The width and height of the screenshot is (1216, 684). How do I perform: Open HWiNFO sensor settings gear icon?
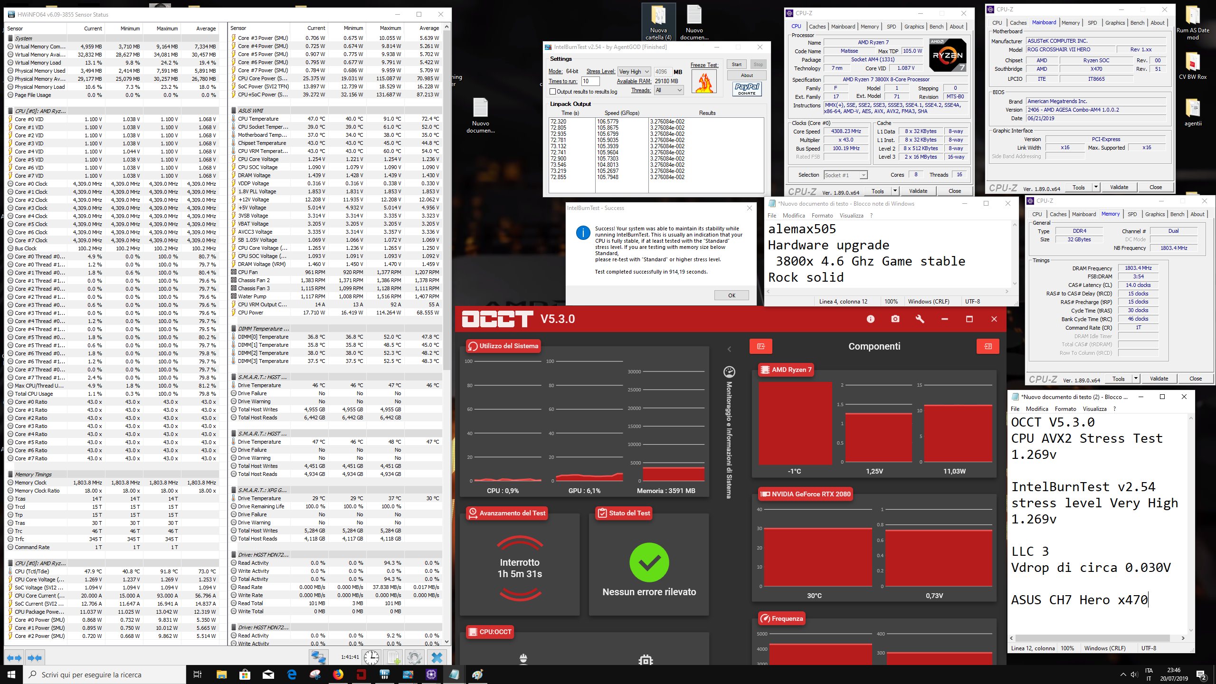pyautogui.click(x=414, y=658)
